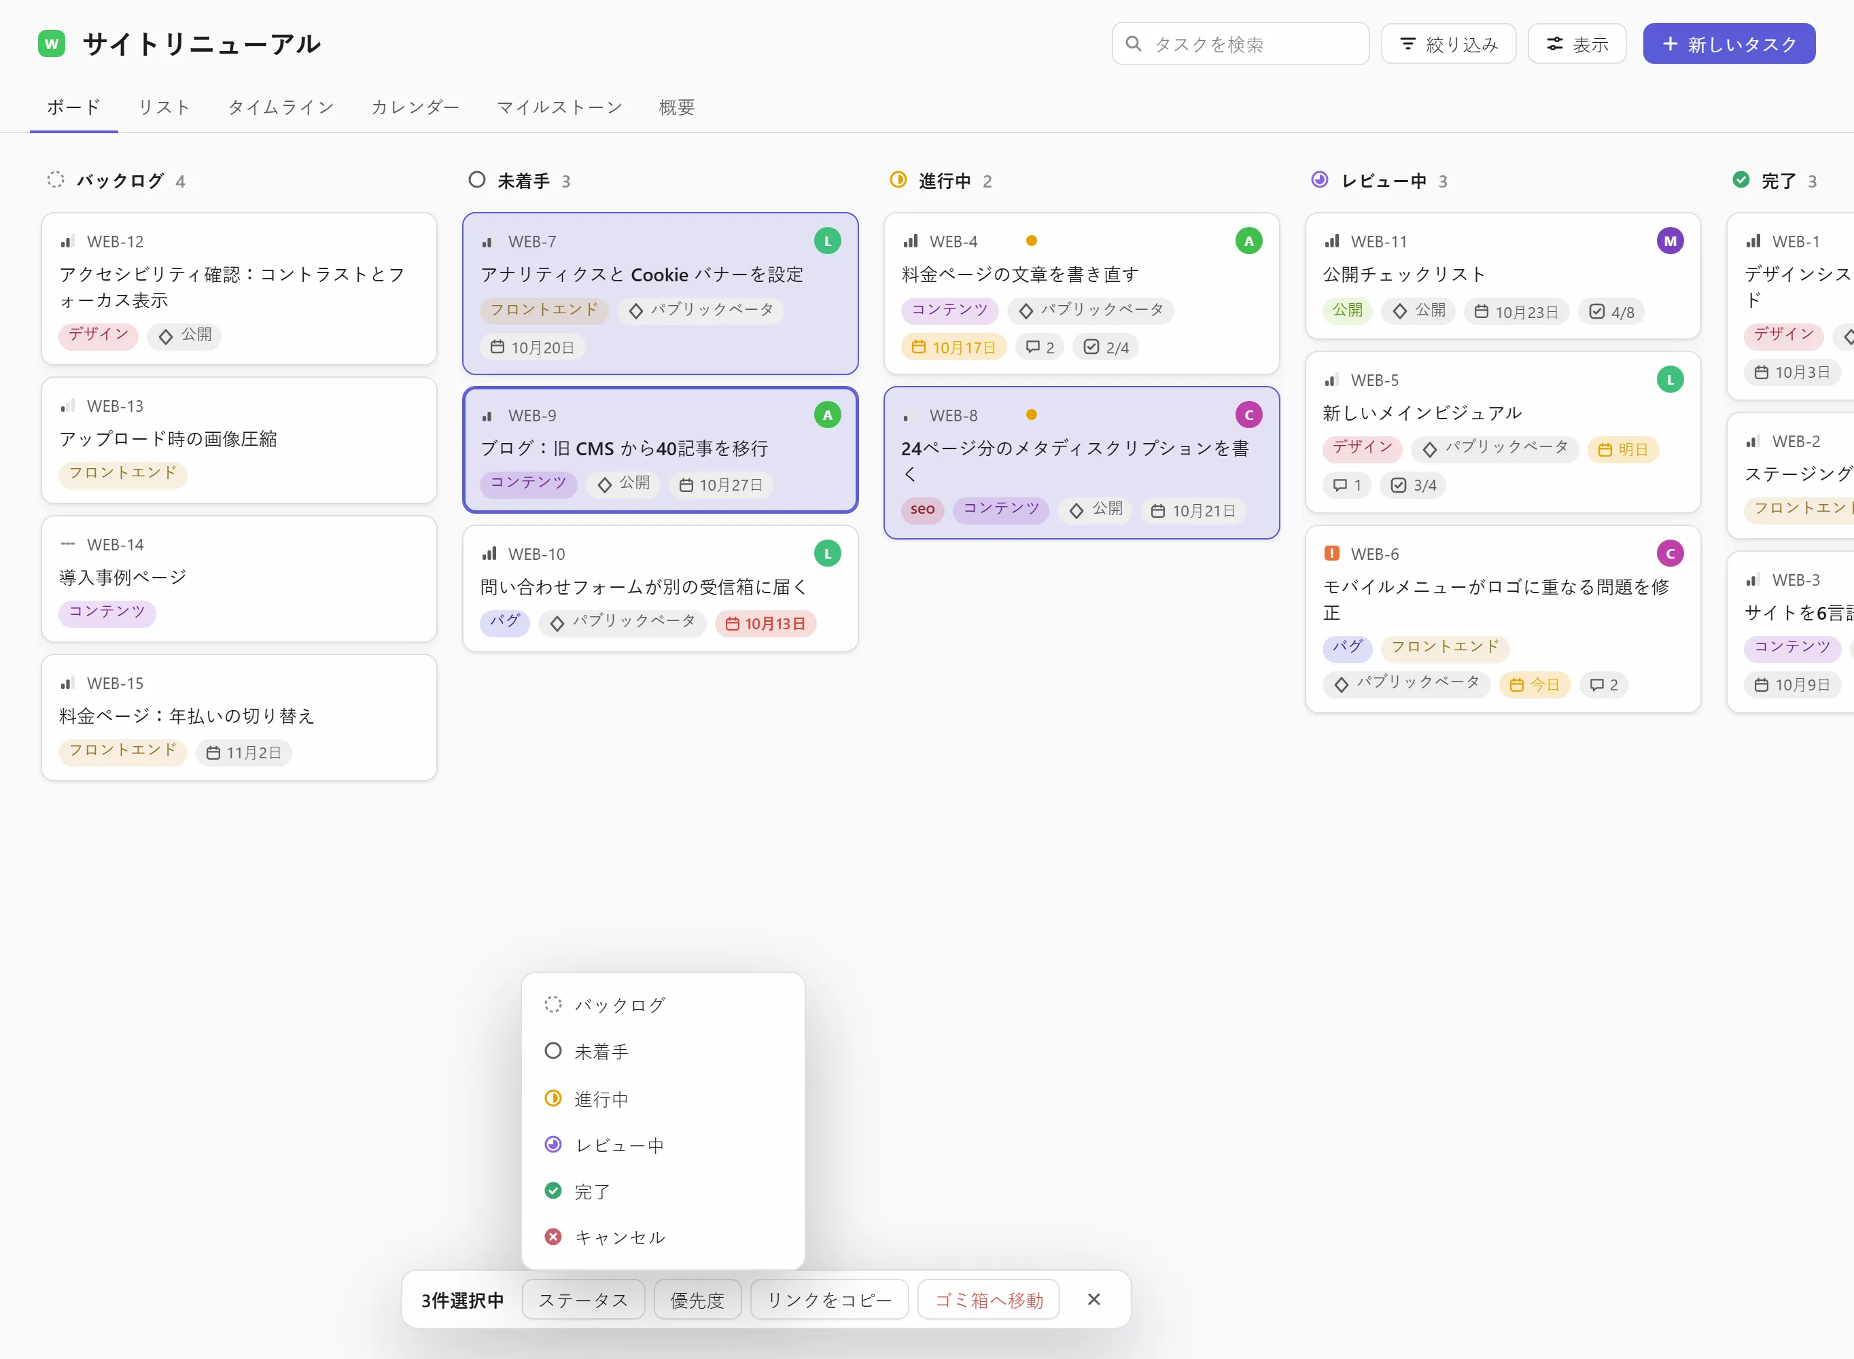Click avatar A on WEB-9 card
This screenshot has height=1359, width=1854.
[x=828, y=414]
